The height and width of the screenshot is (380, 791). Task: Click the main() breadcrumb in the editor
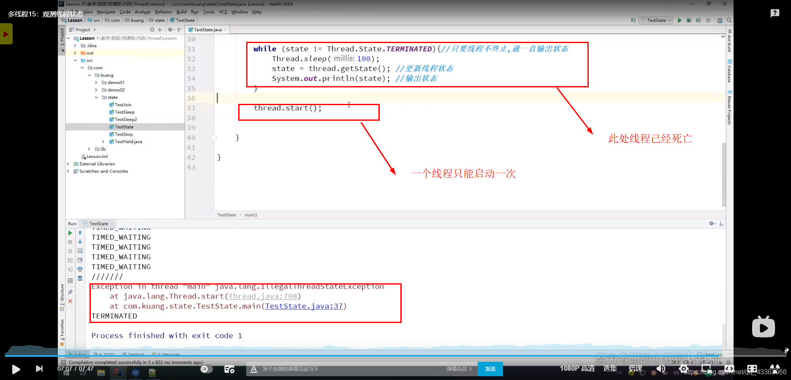tap(250, 215)
